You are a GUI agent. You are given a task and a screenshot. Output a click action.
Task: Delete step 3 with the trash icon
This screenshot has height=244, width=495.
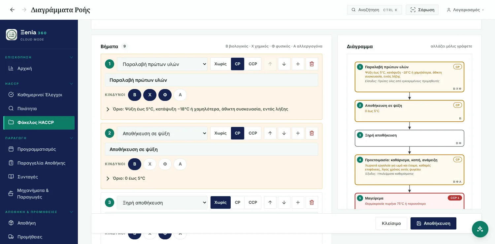click(x=312, y=202)
